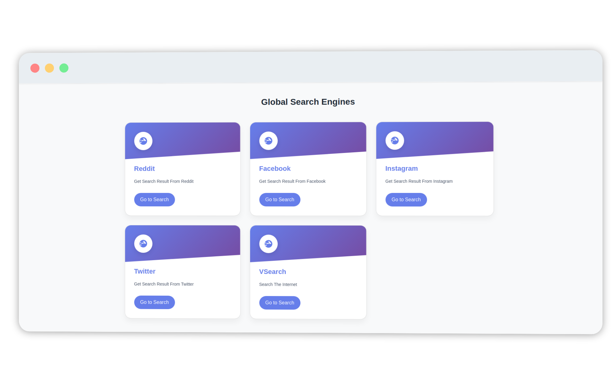The height and width of the screenshot is (384, 615).
Task: Click Go to Search on VSearch card
Action: tap(279, 303)
